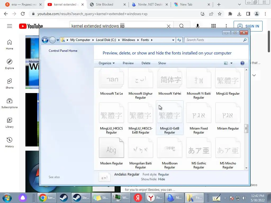
Task: Expand the arrow after Windows breadcrumb
Action: tap(138, 40)
